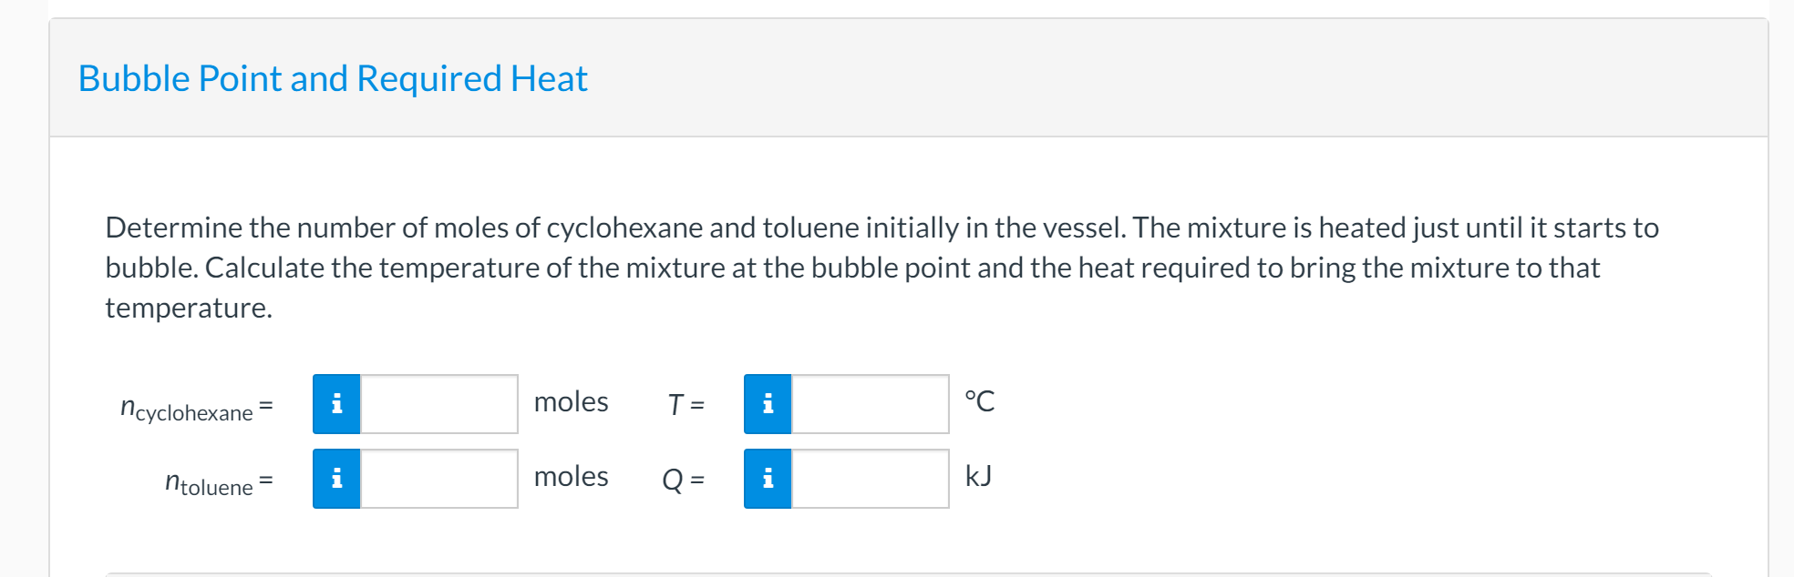
Task: Open the info icon beside T field
Action: [x=768, y=404]
